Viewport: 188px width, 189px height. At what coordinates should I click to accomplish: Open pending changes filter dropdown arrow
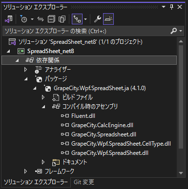(32, 19)
